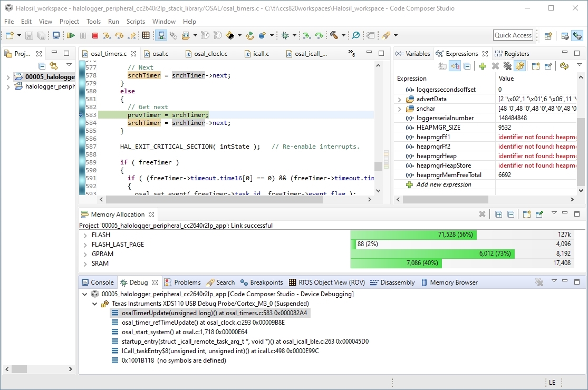Click Pin view icon in Expressions toolbar
The image size is (588, 390).
click(548, 66)
